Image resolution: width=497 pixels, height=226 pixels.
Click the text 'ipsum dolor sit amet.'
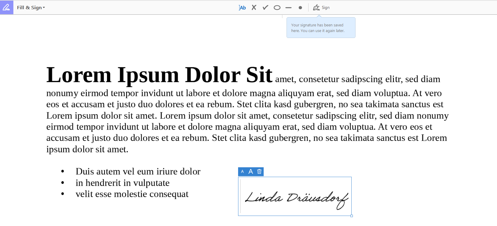click(x=87, y=149)
